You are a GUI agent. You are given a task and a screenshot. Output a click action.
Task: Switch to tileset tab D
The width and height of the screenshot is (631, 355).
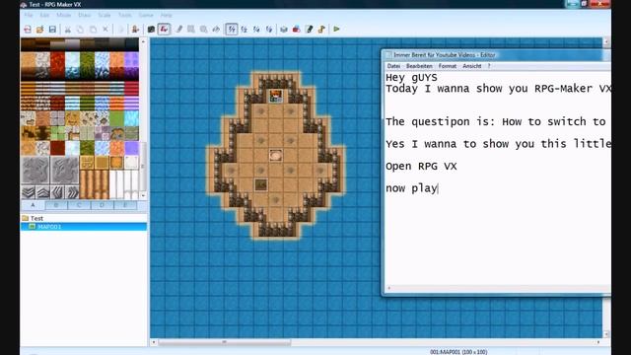click(x=102, y=205)
